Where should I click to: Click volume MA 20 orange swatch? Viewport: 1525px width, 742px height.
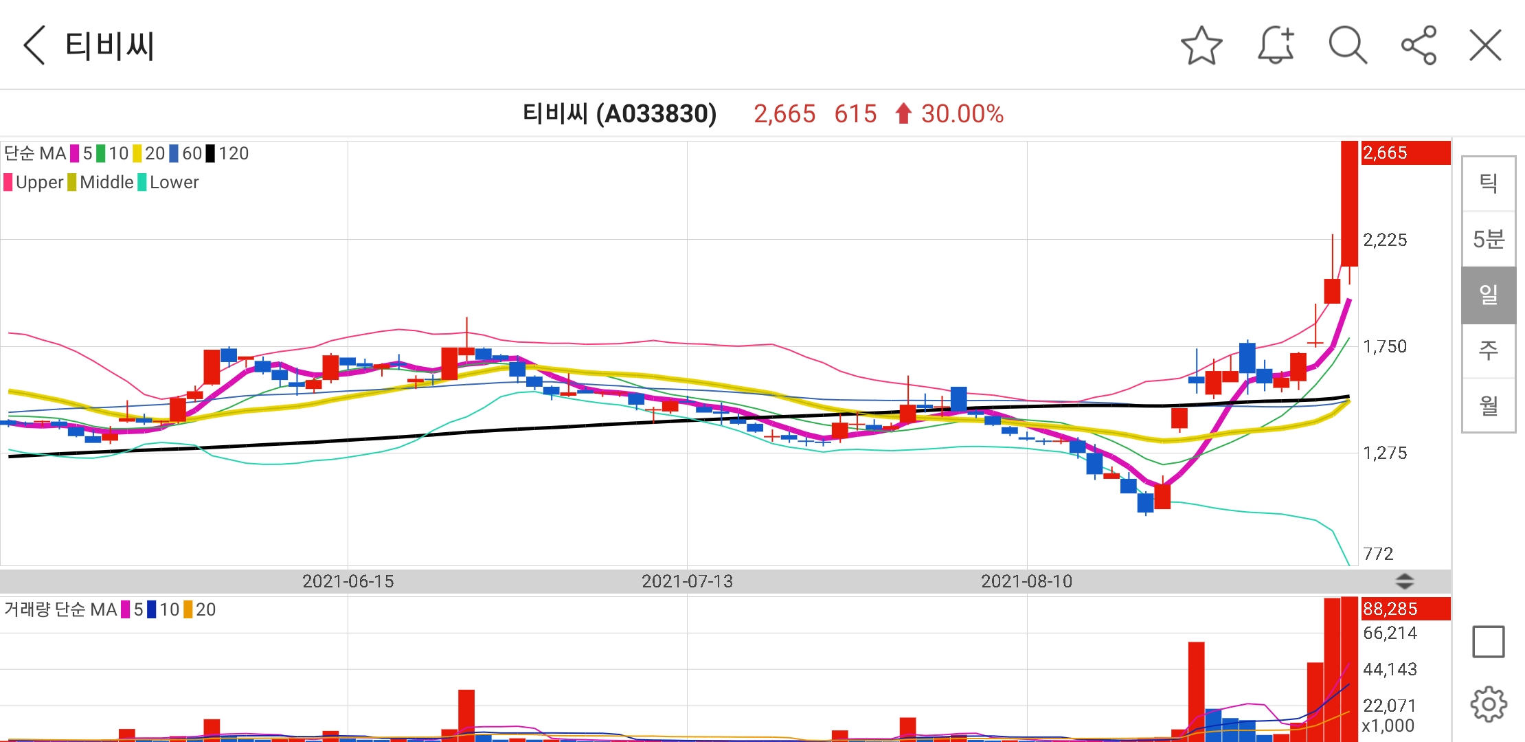tap(188, 609)
